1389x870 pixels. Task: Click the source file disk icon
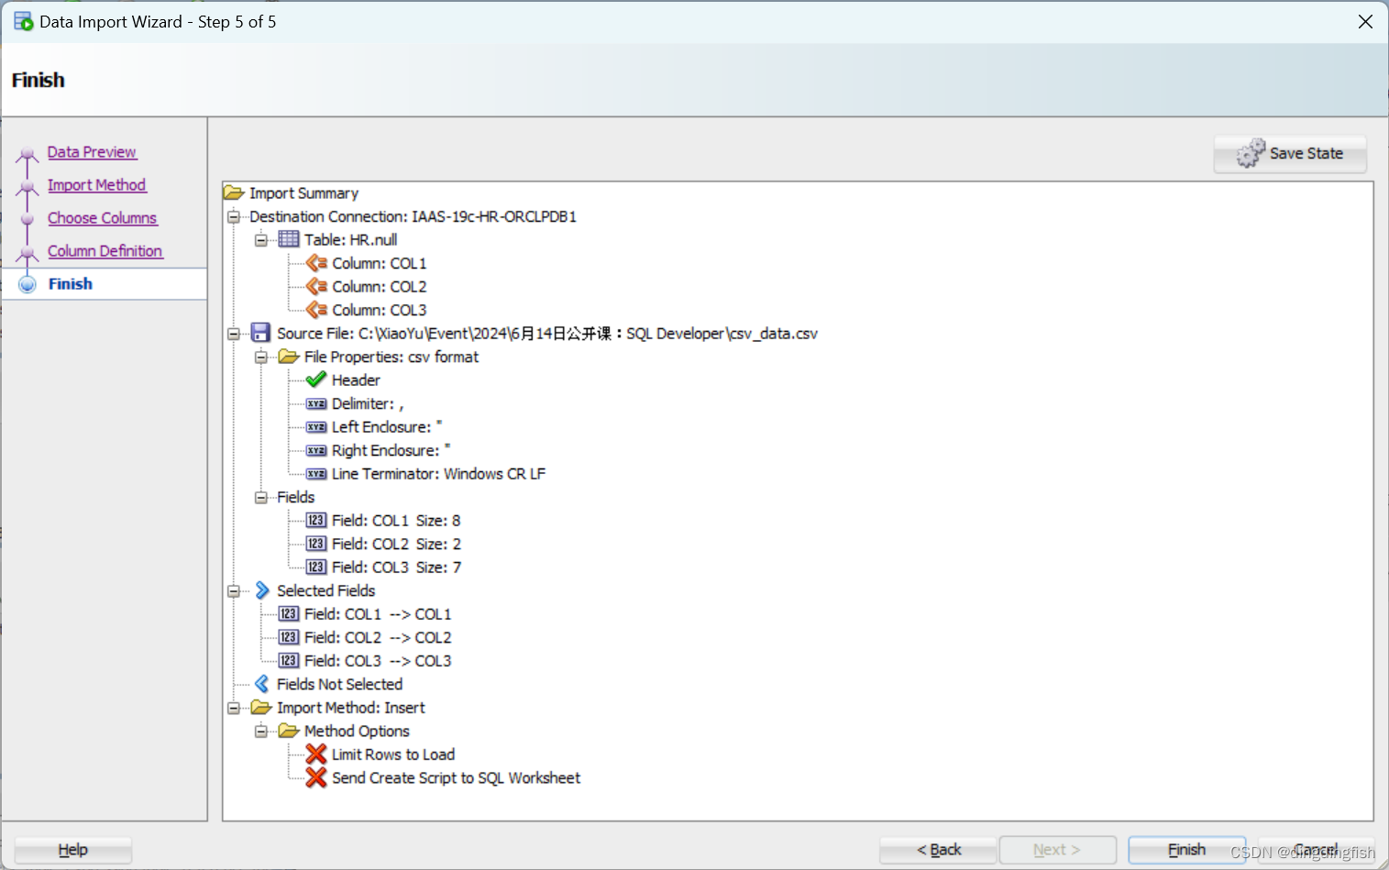261,333
